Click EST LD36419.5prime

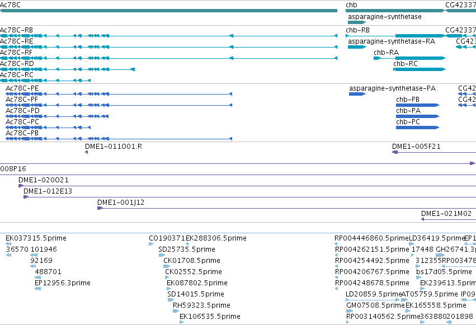point(412,244)
